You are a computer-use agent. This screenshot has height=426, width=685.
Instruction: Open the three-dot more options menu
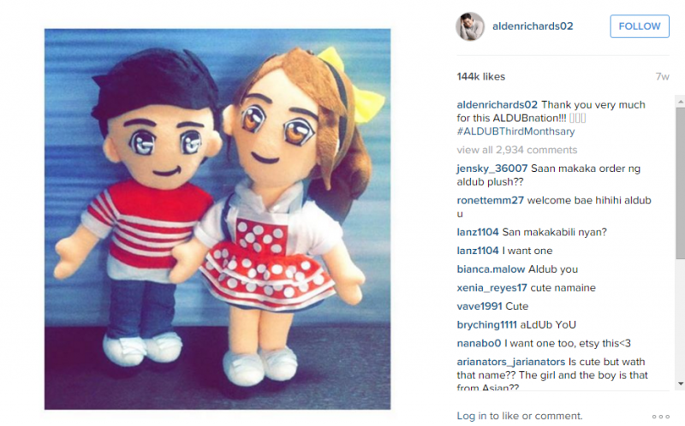[x=660, y=417]
